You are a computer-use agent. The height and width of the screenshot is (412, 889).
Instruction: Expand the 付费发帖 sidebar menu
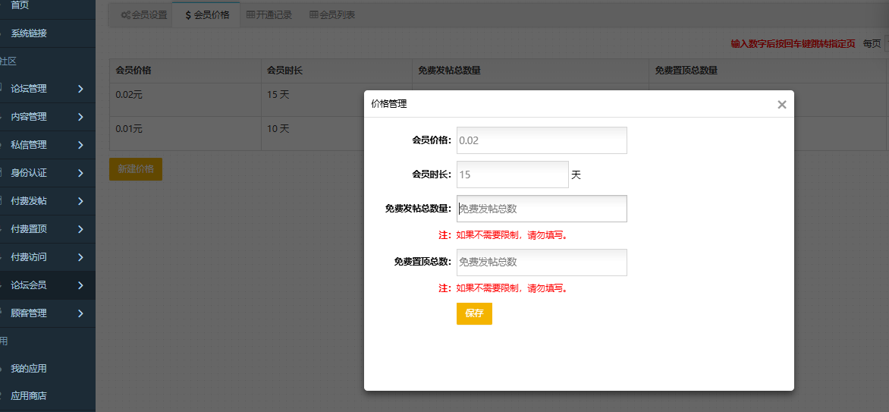click(48, 201)
